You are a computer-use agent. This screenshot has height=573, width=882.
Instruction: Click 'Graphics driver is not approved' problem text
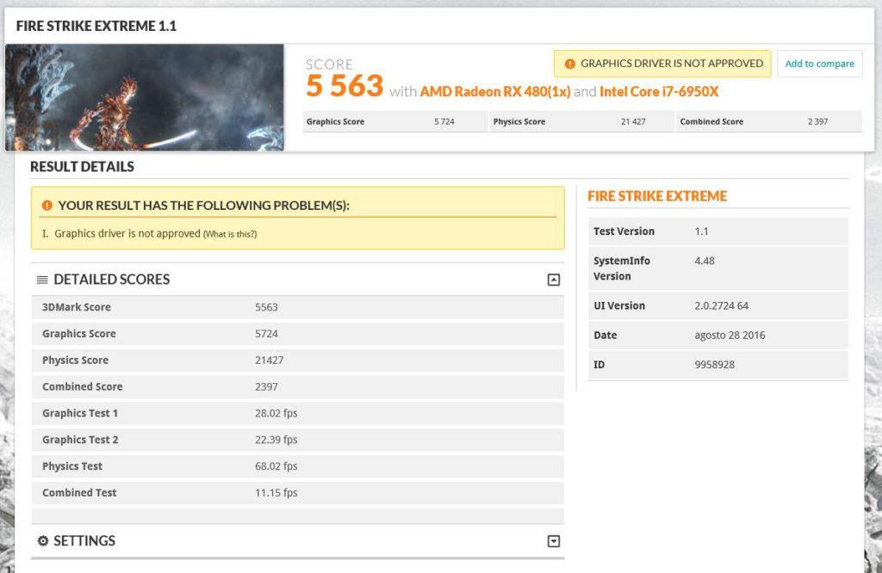[x=127, y=234]
